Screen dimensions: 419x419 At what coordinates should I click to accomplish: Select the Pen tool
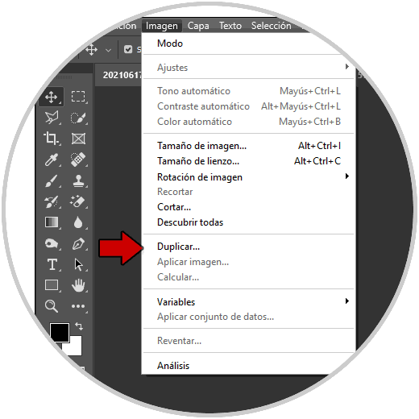(78, 244)
